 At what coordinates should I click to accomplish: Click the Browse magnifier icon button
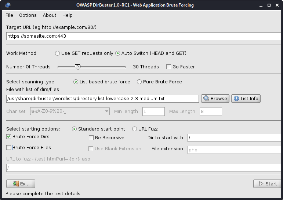coord(215,98)
